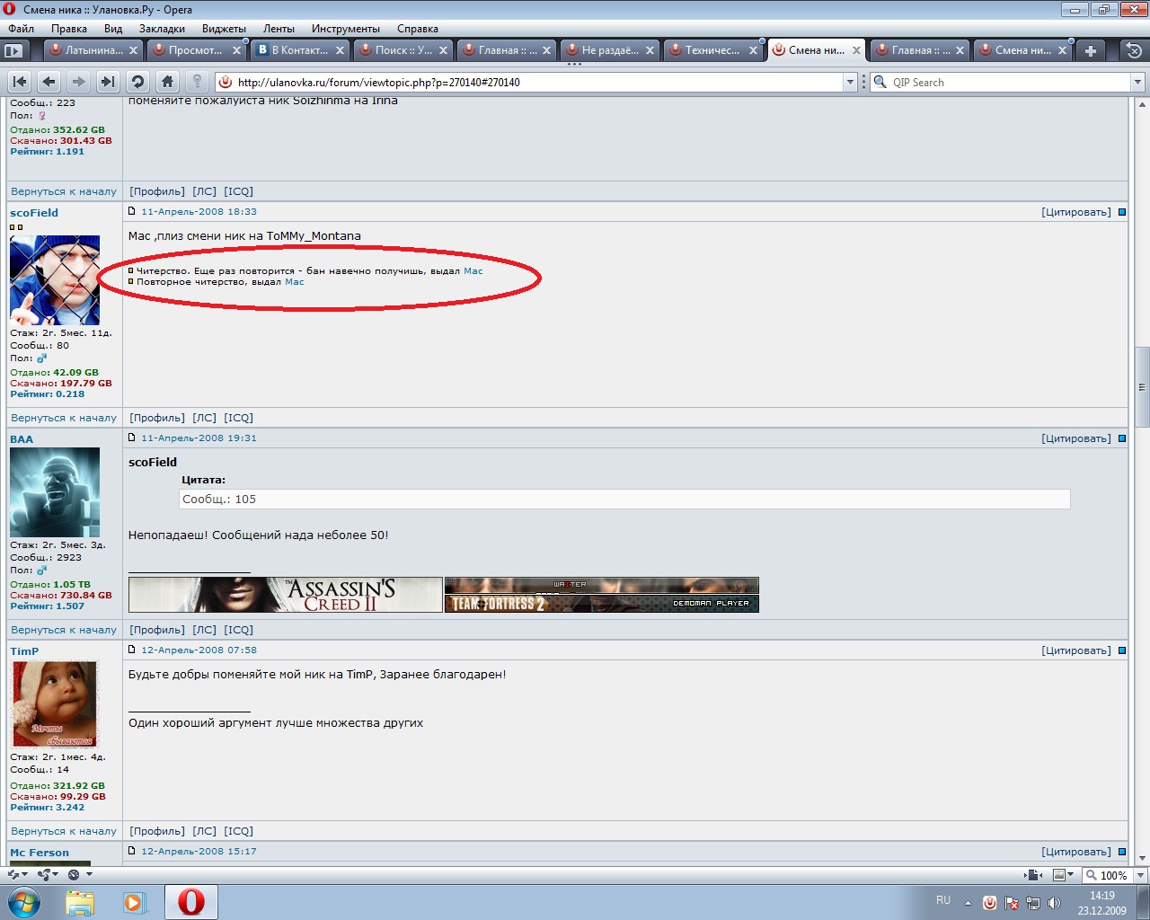Open scoField's username link
This screenshot has width=1150, height=920.
pyautogui.click(x=34, y=213)
